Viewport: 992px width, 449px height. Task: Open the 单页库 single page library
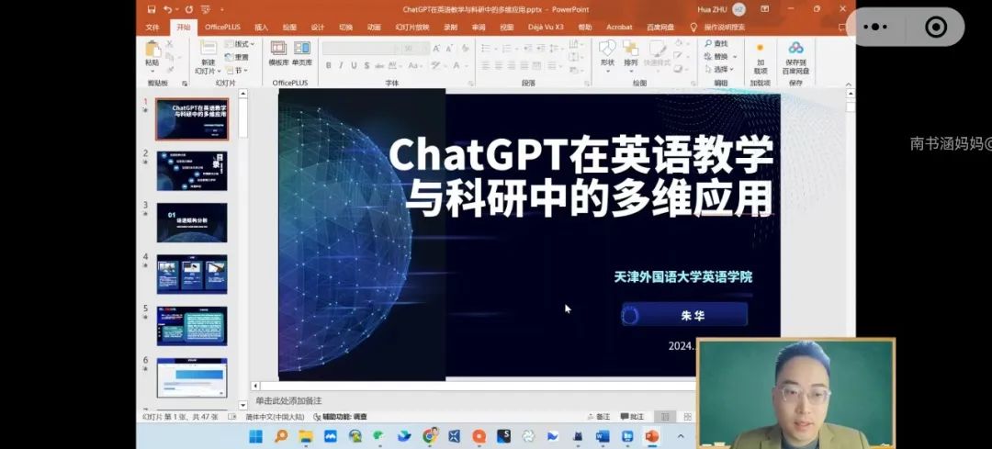pyautogui.click(x=302, y=54)
